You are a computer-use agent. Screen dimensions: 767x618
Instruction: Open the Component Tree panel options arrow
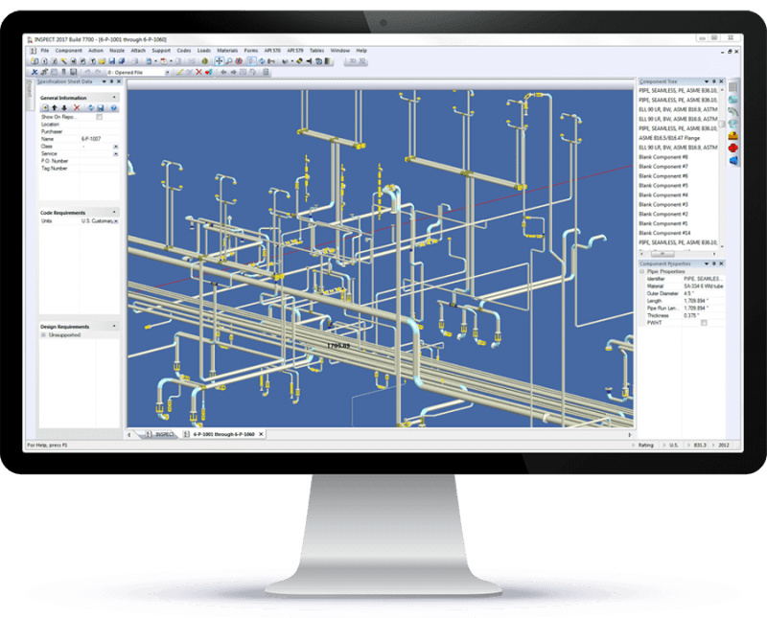pyautogui.click(x=707, y=81)
